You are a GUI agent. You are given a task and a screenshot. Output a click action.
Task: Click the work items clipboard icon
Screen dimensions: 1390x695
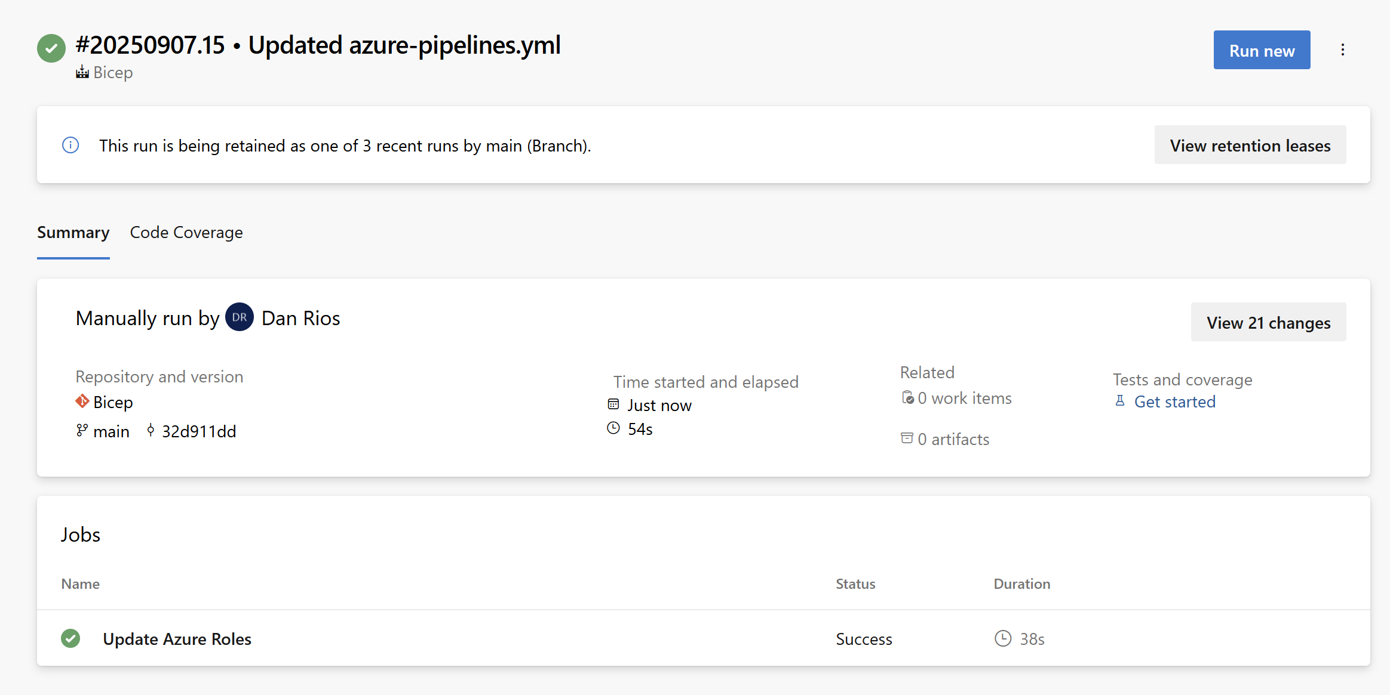(908, 397)
